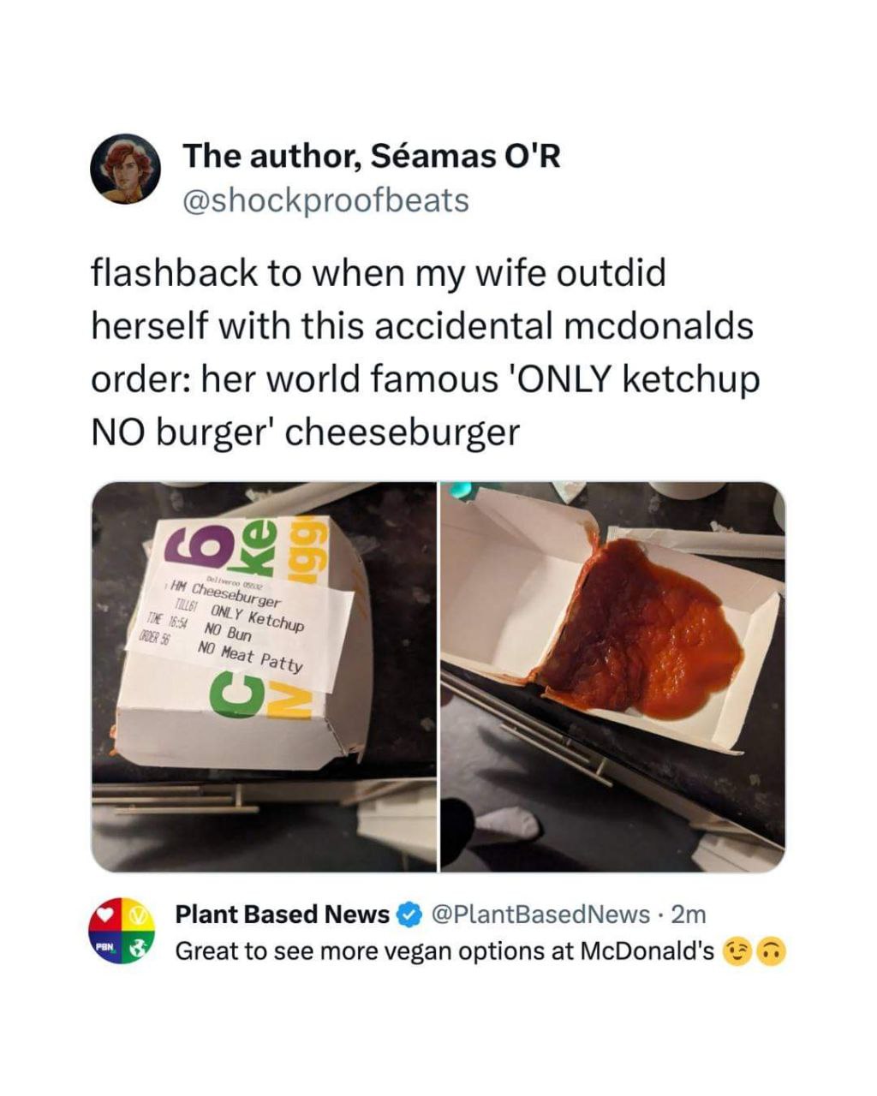
Task: Click the upside-down face emoji
Action: (773, 951)
